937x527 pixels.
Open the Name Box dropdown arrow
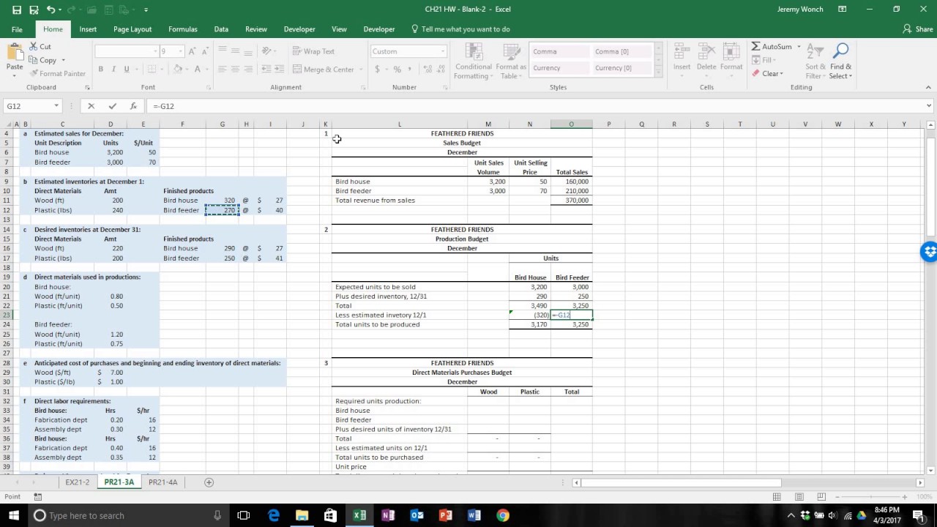click(x=56, y=106)
